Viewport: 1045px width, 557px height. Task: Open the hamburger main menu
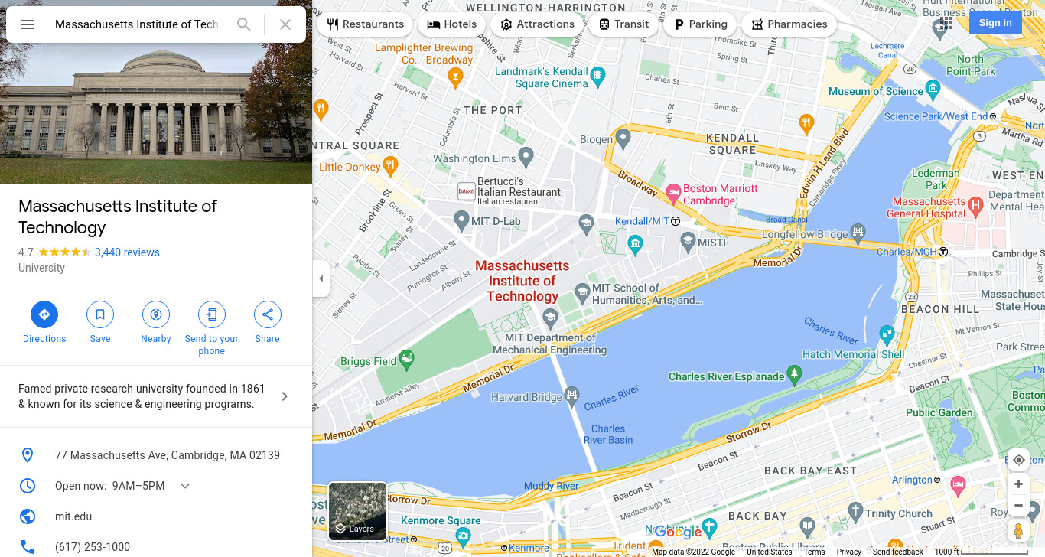pos(28,24)
